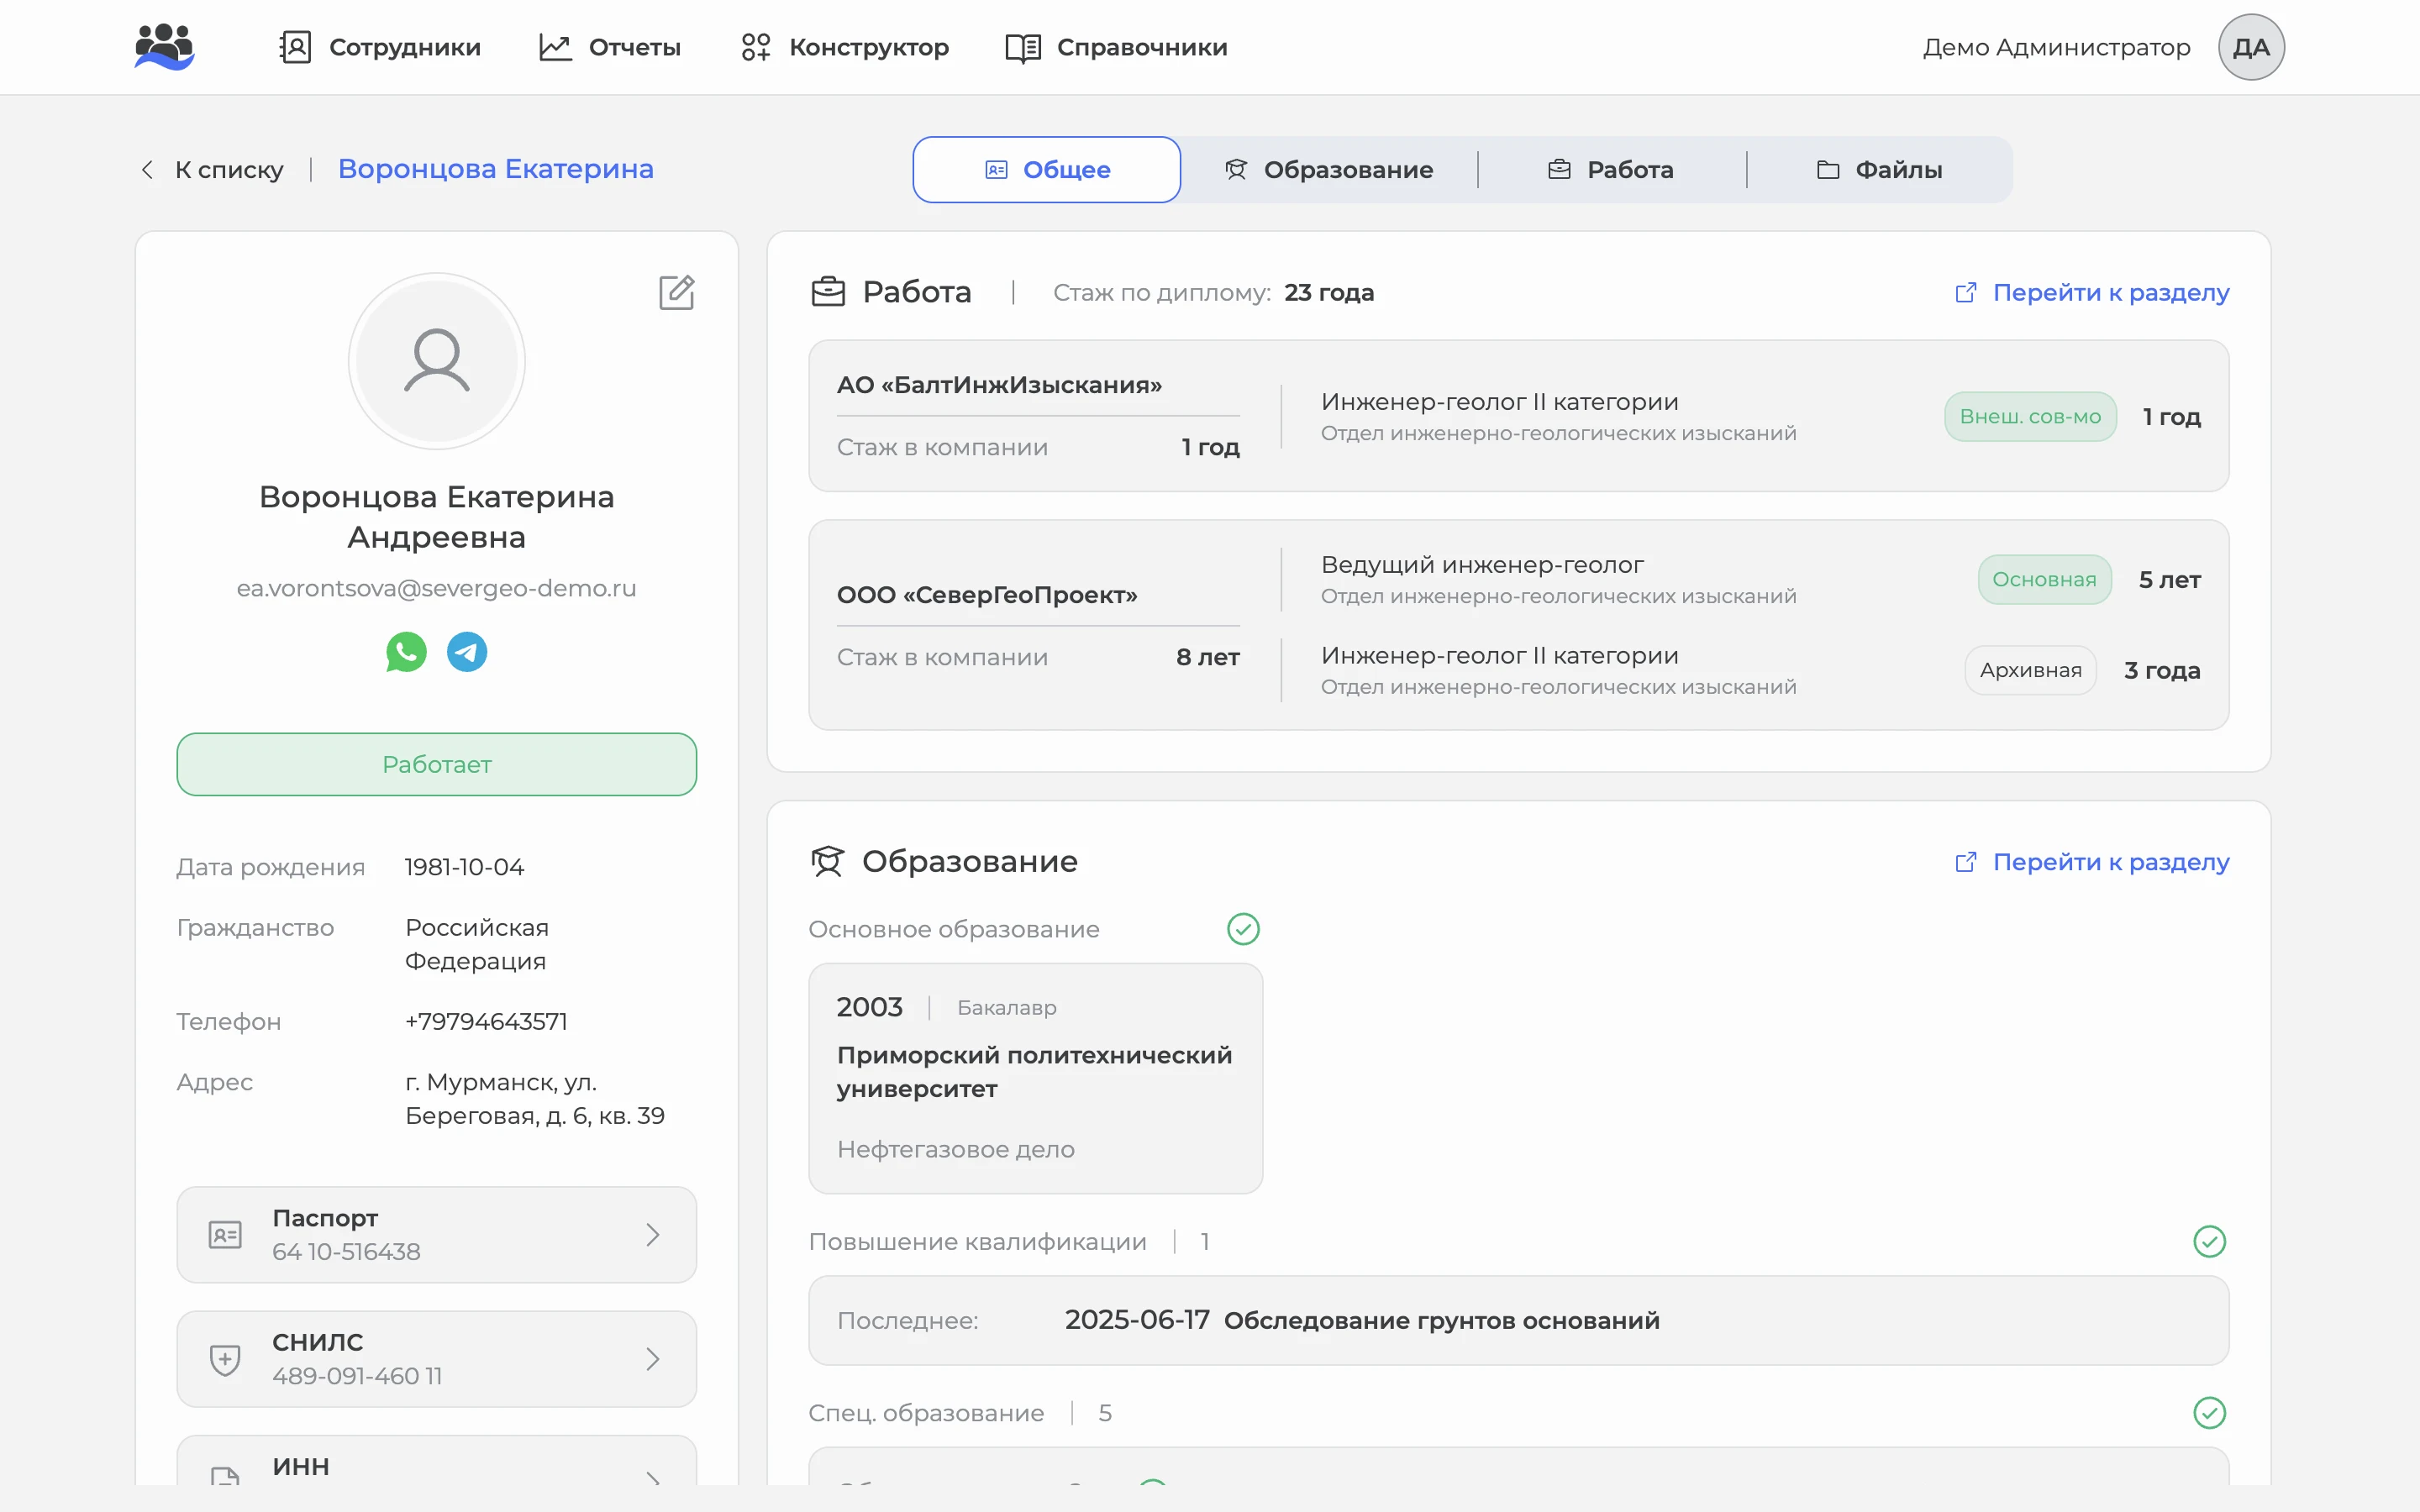The width and height of the screenshot is (2420, 1512).
Task: Open Отчеты in top navigation
Action: 610,47
